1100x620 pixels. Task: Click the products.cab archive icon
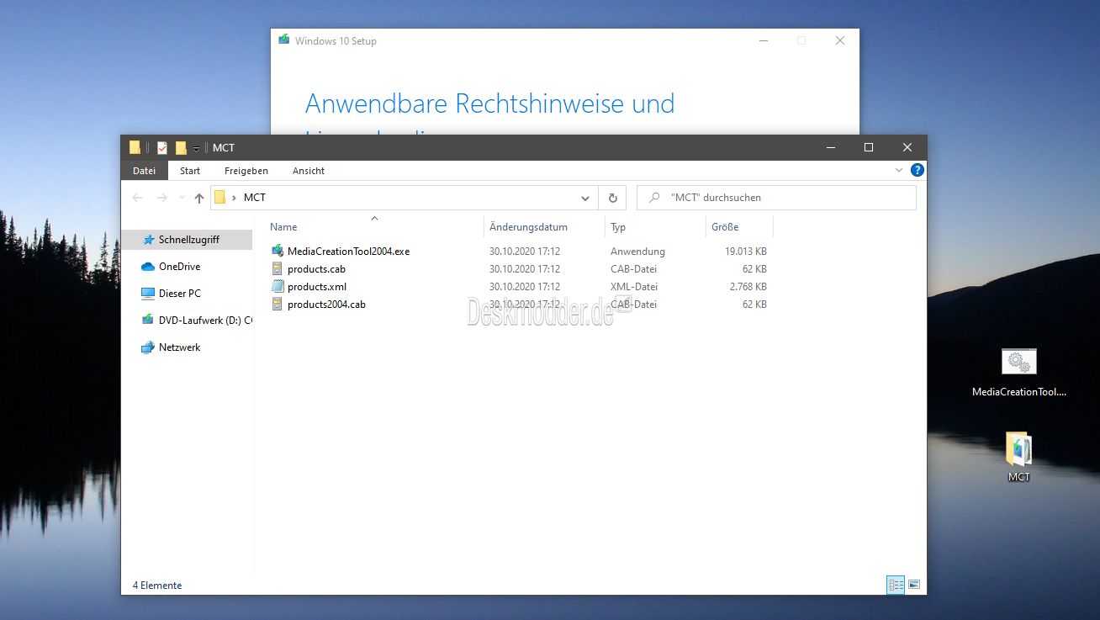pos(278,269)
